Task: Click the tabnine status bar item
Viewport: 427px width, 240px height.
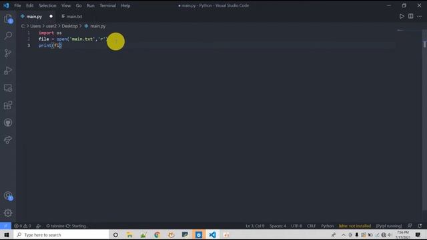Action: [67, 226]
